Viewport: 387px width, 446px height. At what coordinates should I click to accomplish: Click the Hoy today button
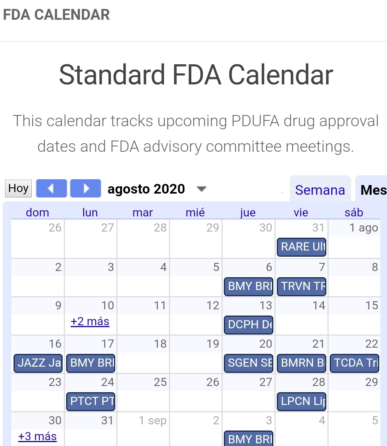click(x=18, y=189)
